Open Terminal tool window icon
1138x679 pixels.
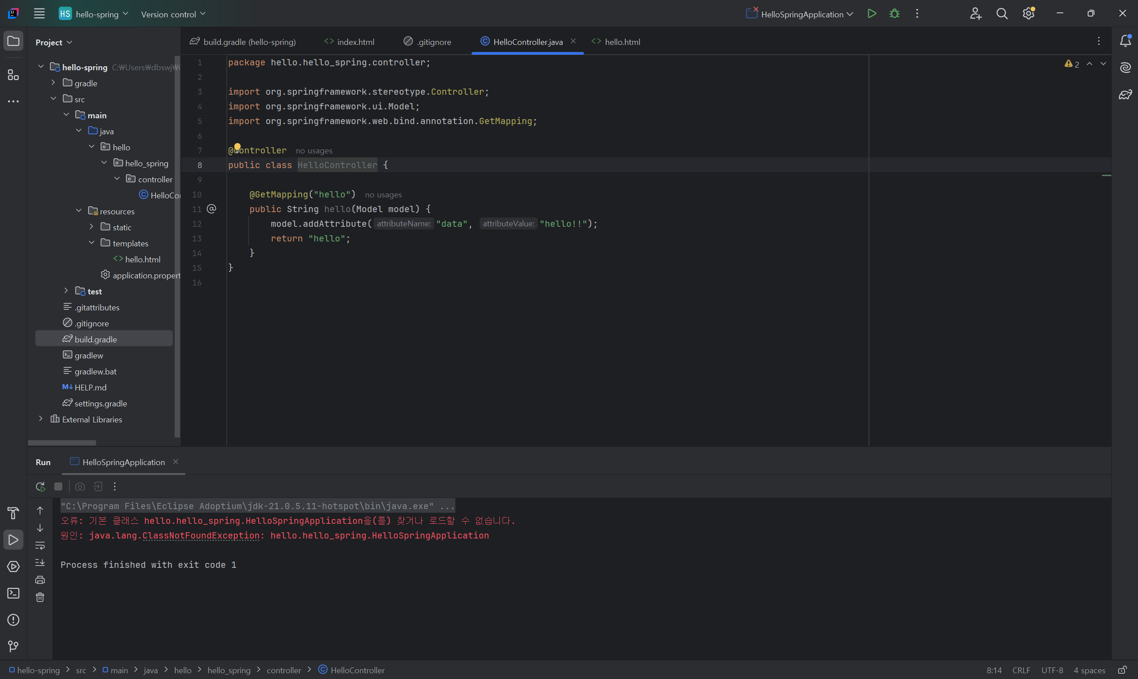[x=13, y=593]
